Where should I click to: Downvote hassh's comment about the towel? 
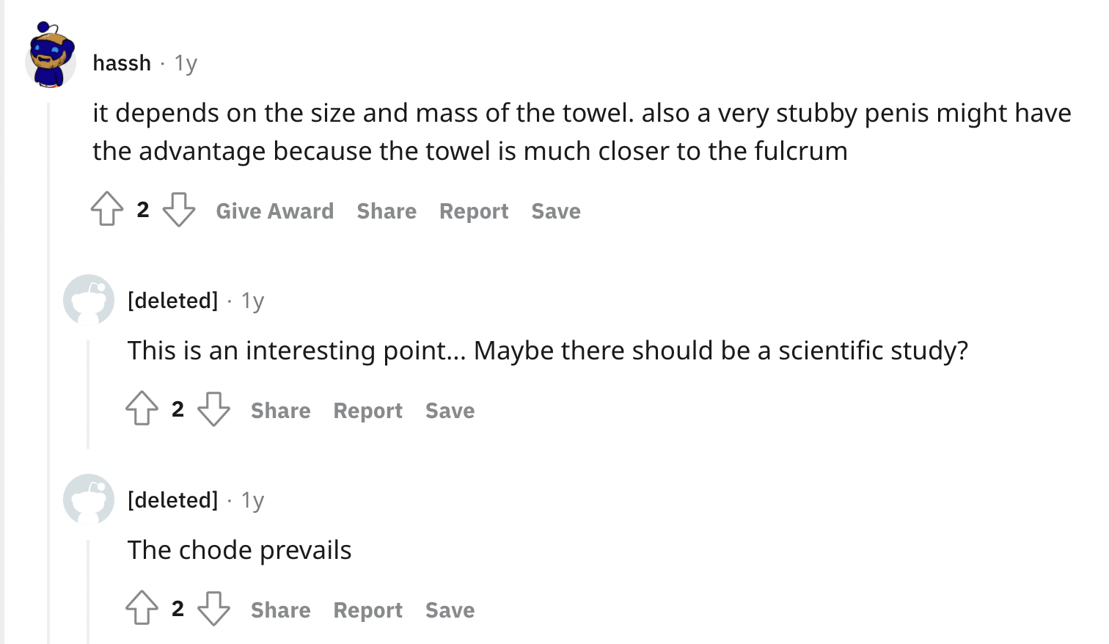coord(179,209)
